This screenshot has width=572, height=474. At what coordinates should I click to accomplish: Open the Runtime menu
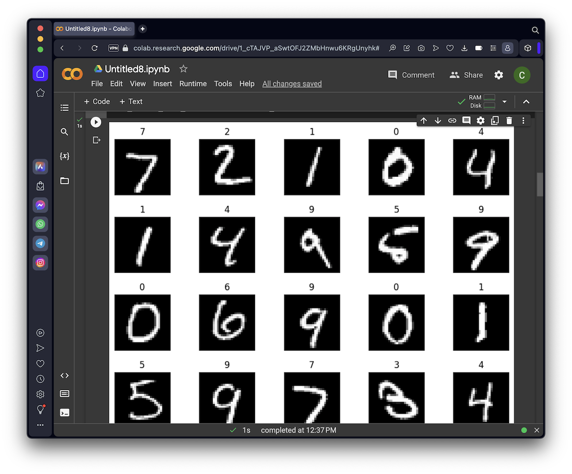(193, 84)
